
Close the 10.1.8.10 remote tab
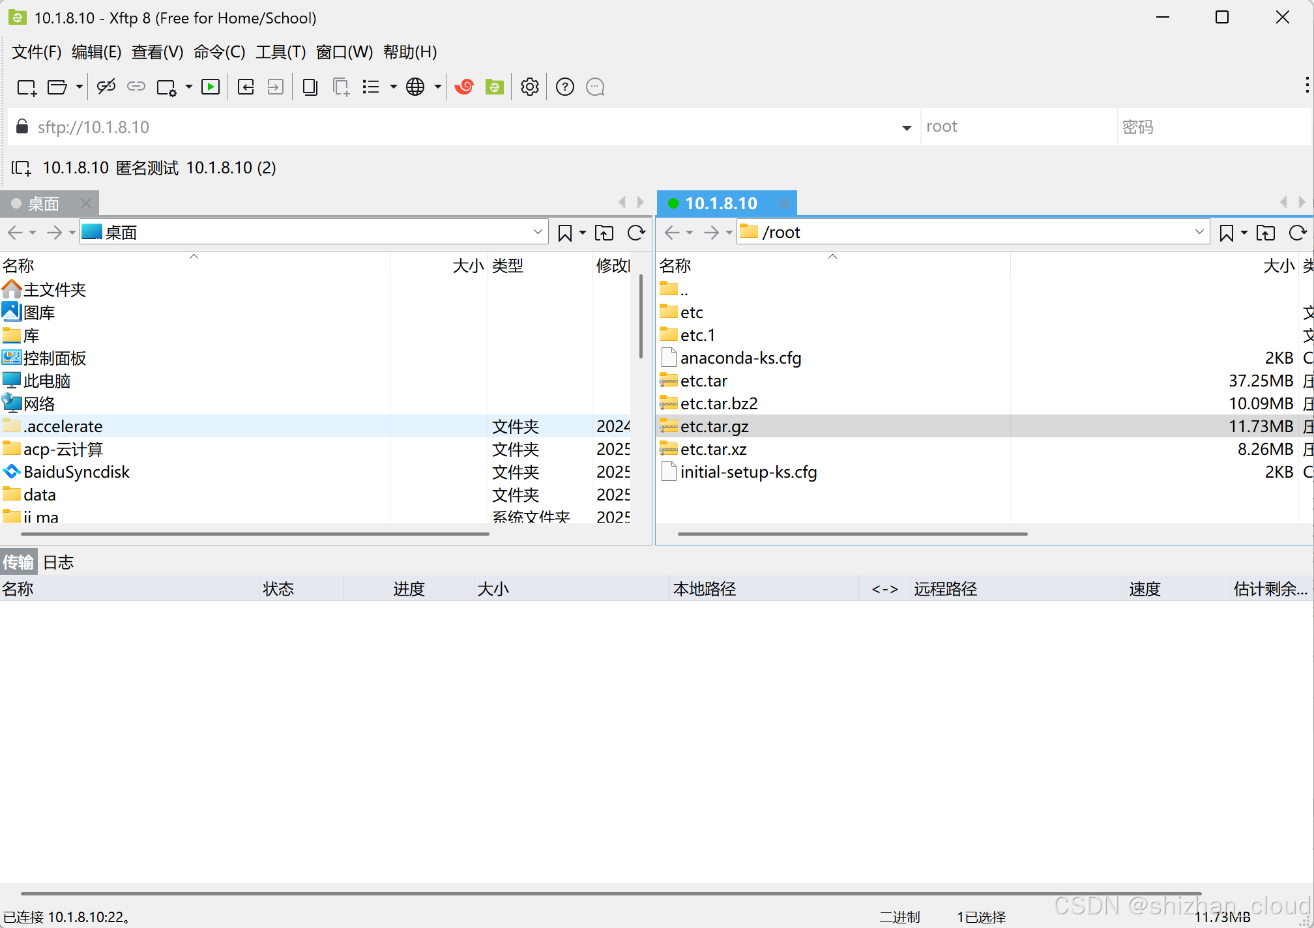pos(784,203)
